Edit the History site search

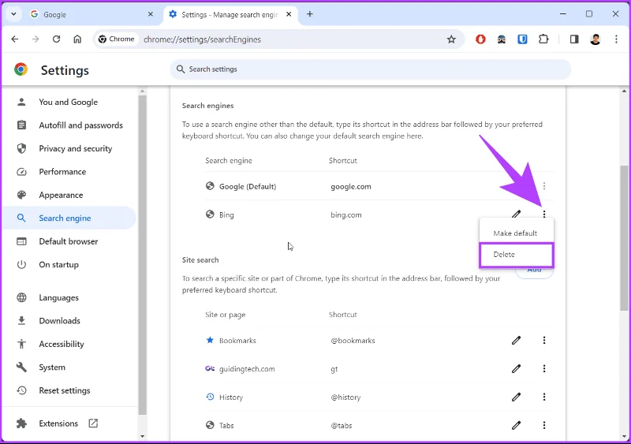[x=517, y=397]
